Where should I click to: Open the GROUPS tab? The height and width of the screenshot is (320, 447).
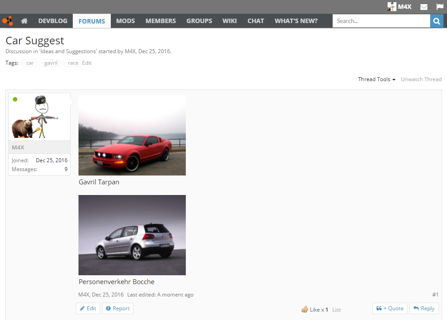tap(199, 21)
